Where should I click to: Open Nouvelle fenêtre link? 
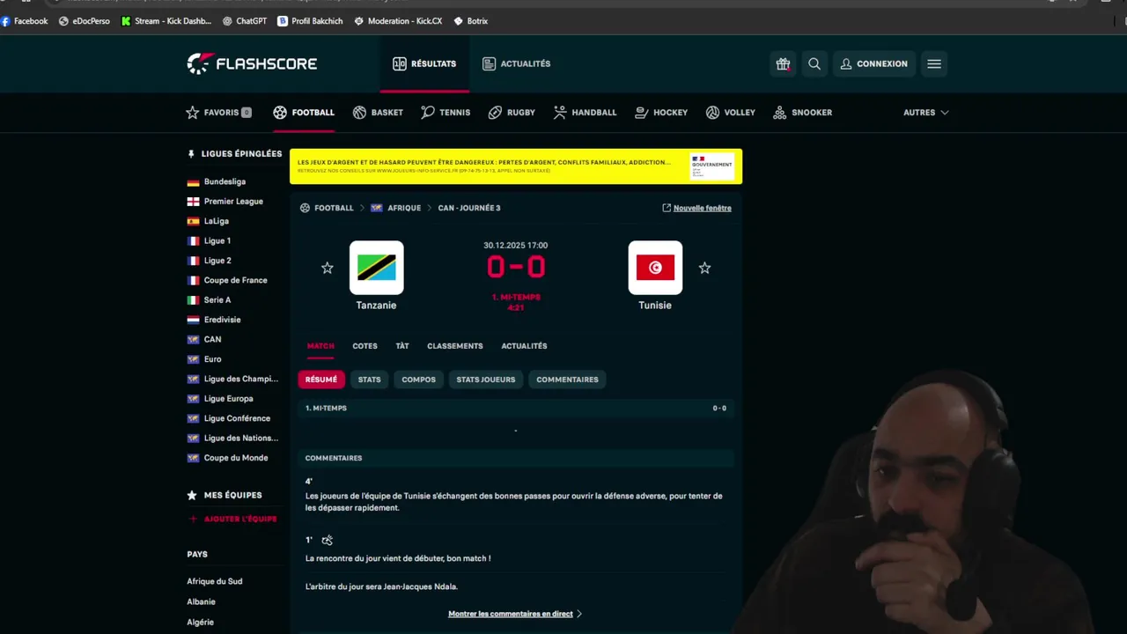coord(696,208)
